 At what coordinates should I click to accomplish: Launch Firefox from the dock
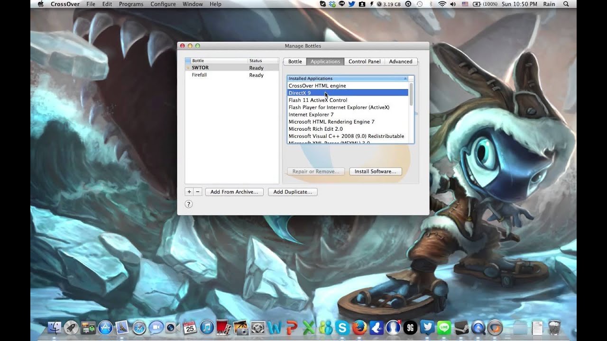pyautogui.click(x=359, y=327)
